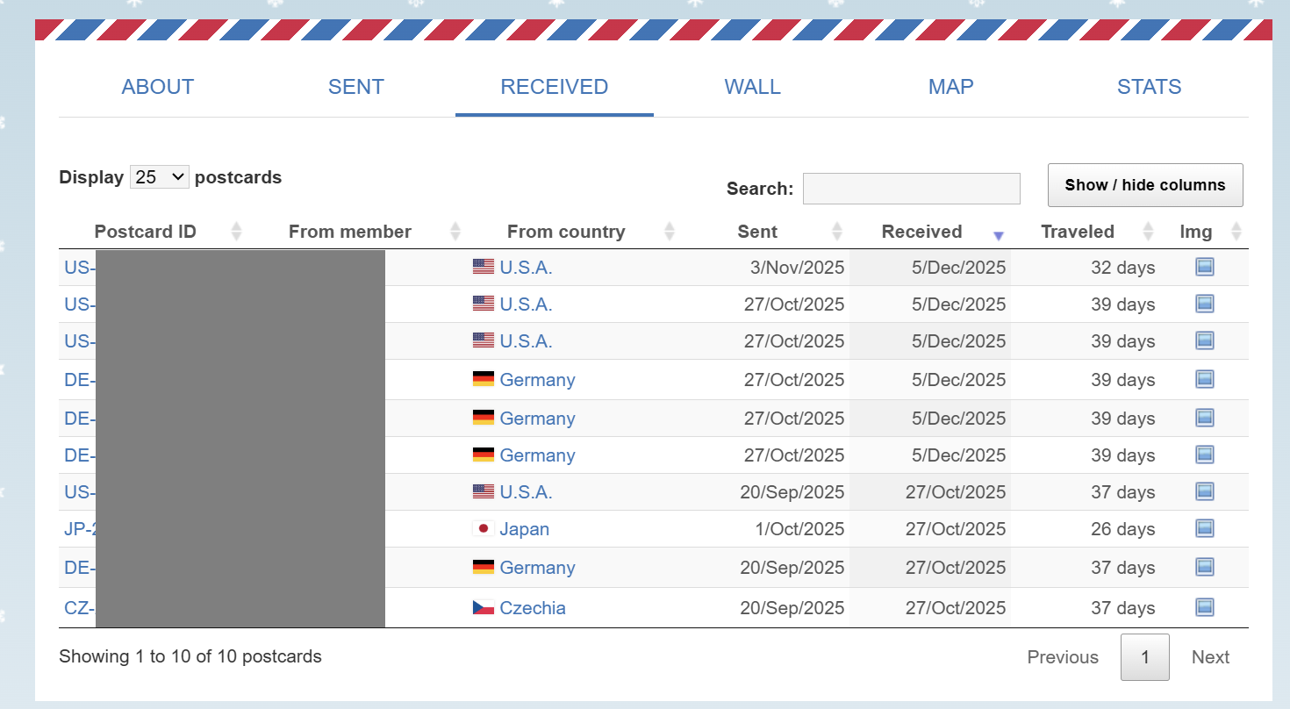The image size is (1290, 709).
Task: Open image icon in the Czechia postcard row
Action: coord(1204,607)
